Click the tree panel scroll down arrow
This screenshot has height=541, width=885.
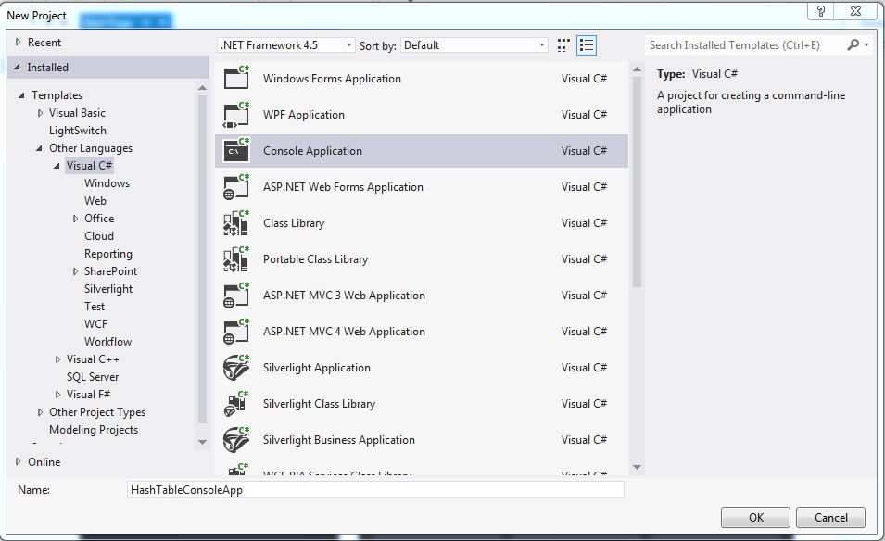tap(202, 442)
